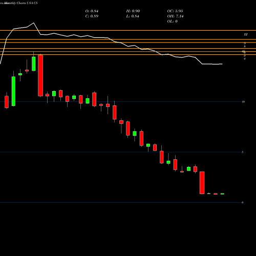Viewport: 256px width, 256px height.
Task: Select the open value 'O: 0.84'
Action: 92,11
